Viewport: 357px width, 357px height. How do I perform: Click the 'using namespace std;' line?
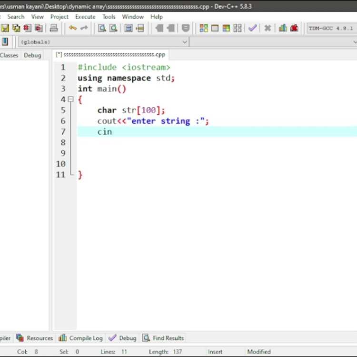click(x=126, y=78)
